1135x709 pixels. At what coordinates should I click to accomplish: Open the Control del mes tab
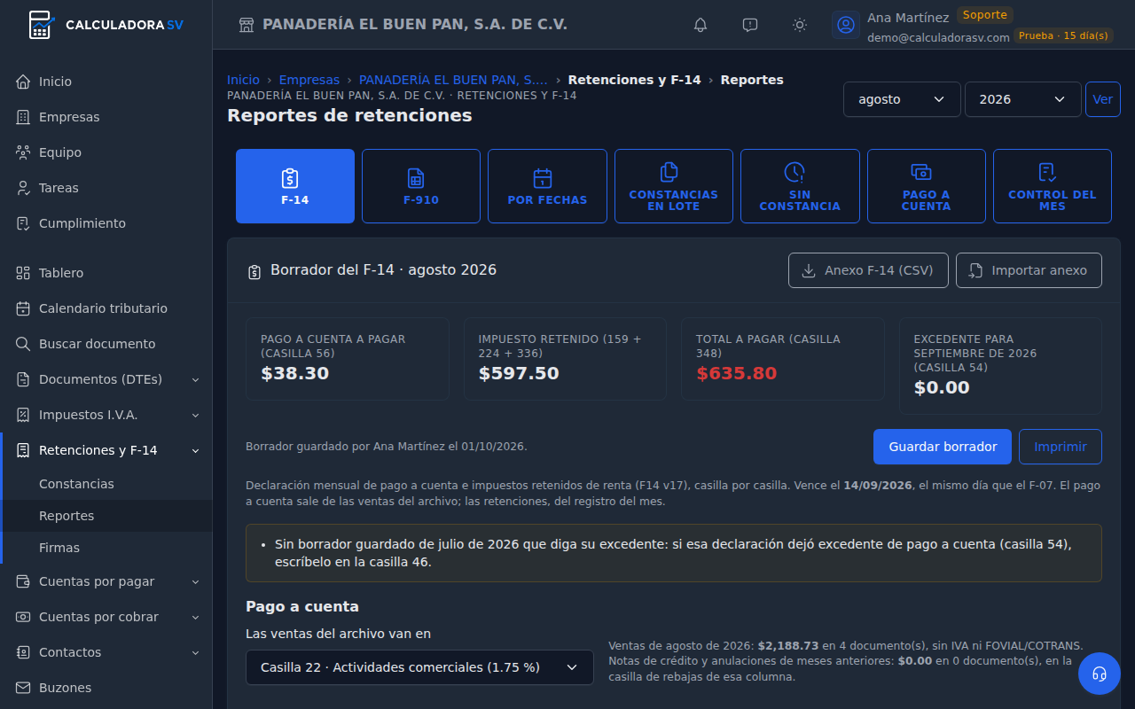click(x=1053, y=186)
